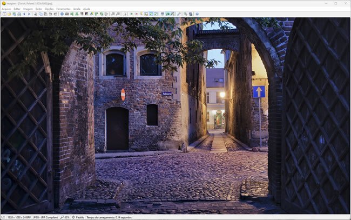Open the Janela menu
Viewport: 351px width, 220px height.
tap(77, 9)
